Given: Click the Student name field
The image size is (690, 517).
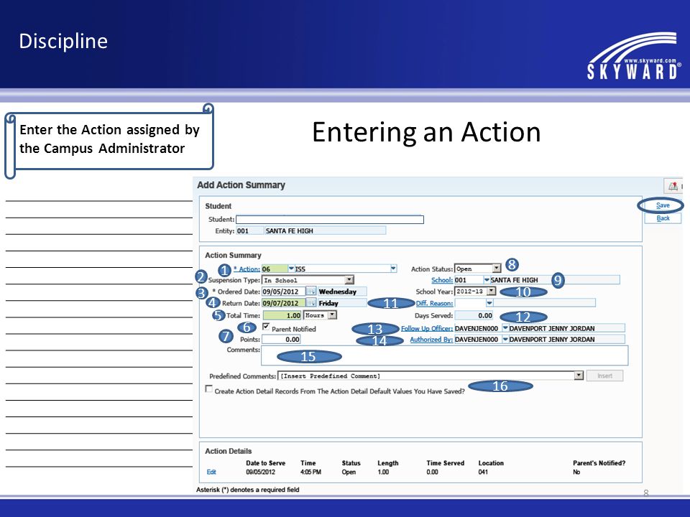Looking at the screenshot, I should pyautogui.click(x=330, y=220).
